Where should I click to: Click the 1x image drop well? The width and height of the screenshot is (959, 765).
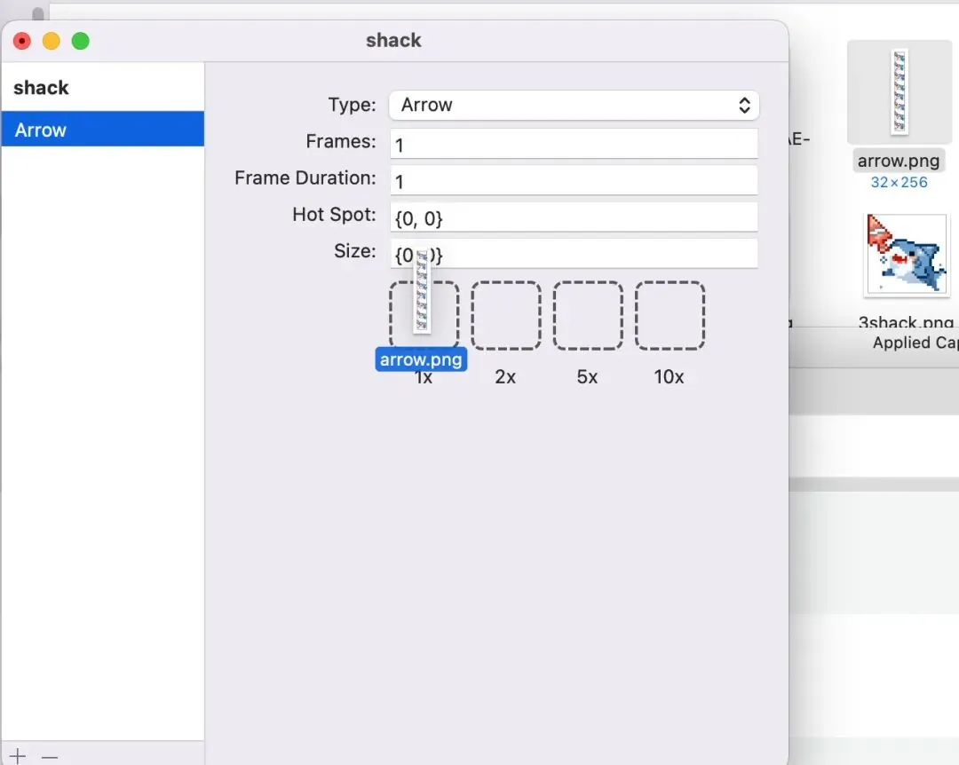pos(424,316)
